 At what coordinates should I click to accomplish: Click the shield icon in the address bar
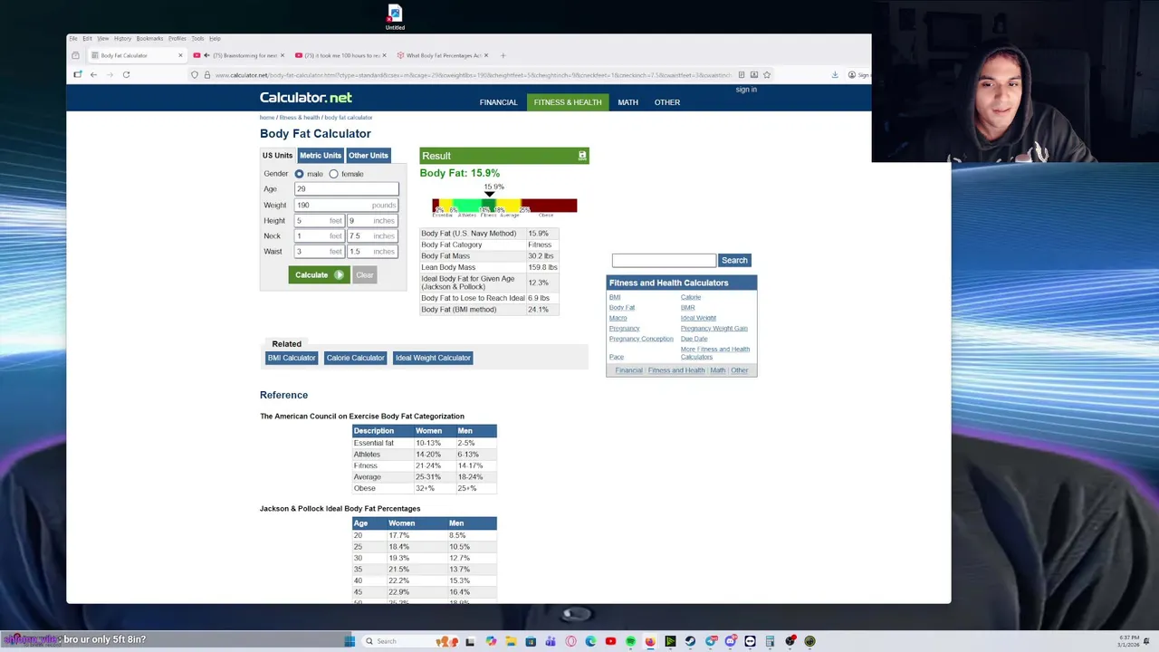click(194, 75)
